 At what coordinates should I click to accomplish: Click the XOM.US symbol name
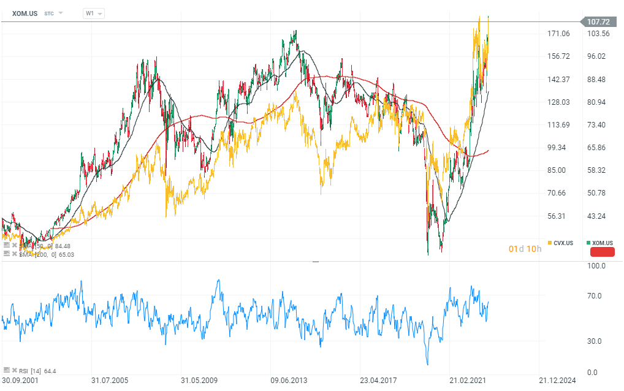(x=25, y=13)
